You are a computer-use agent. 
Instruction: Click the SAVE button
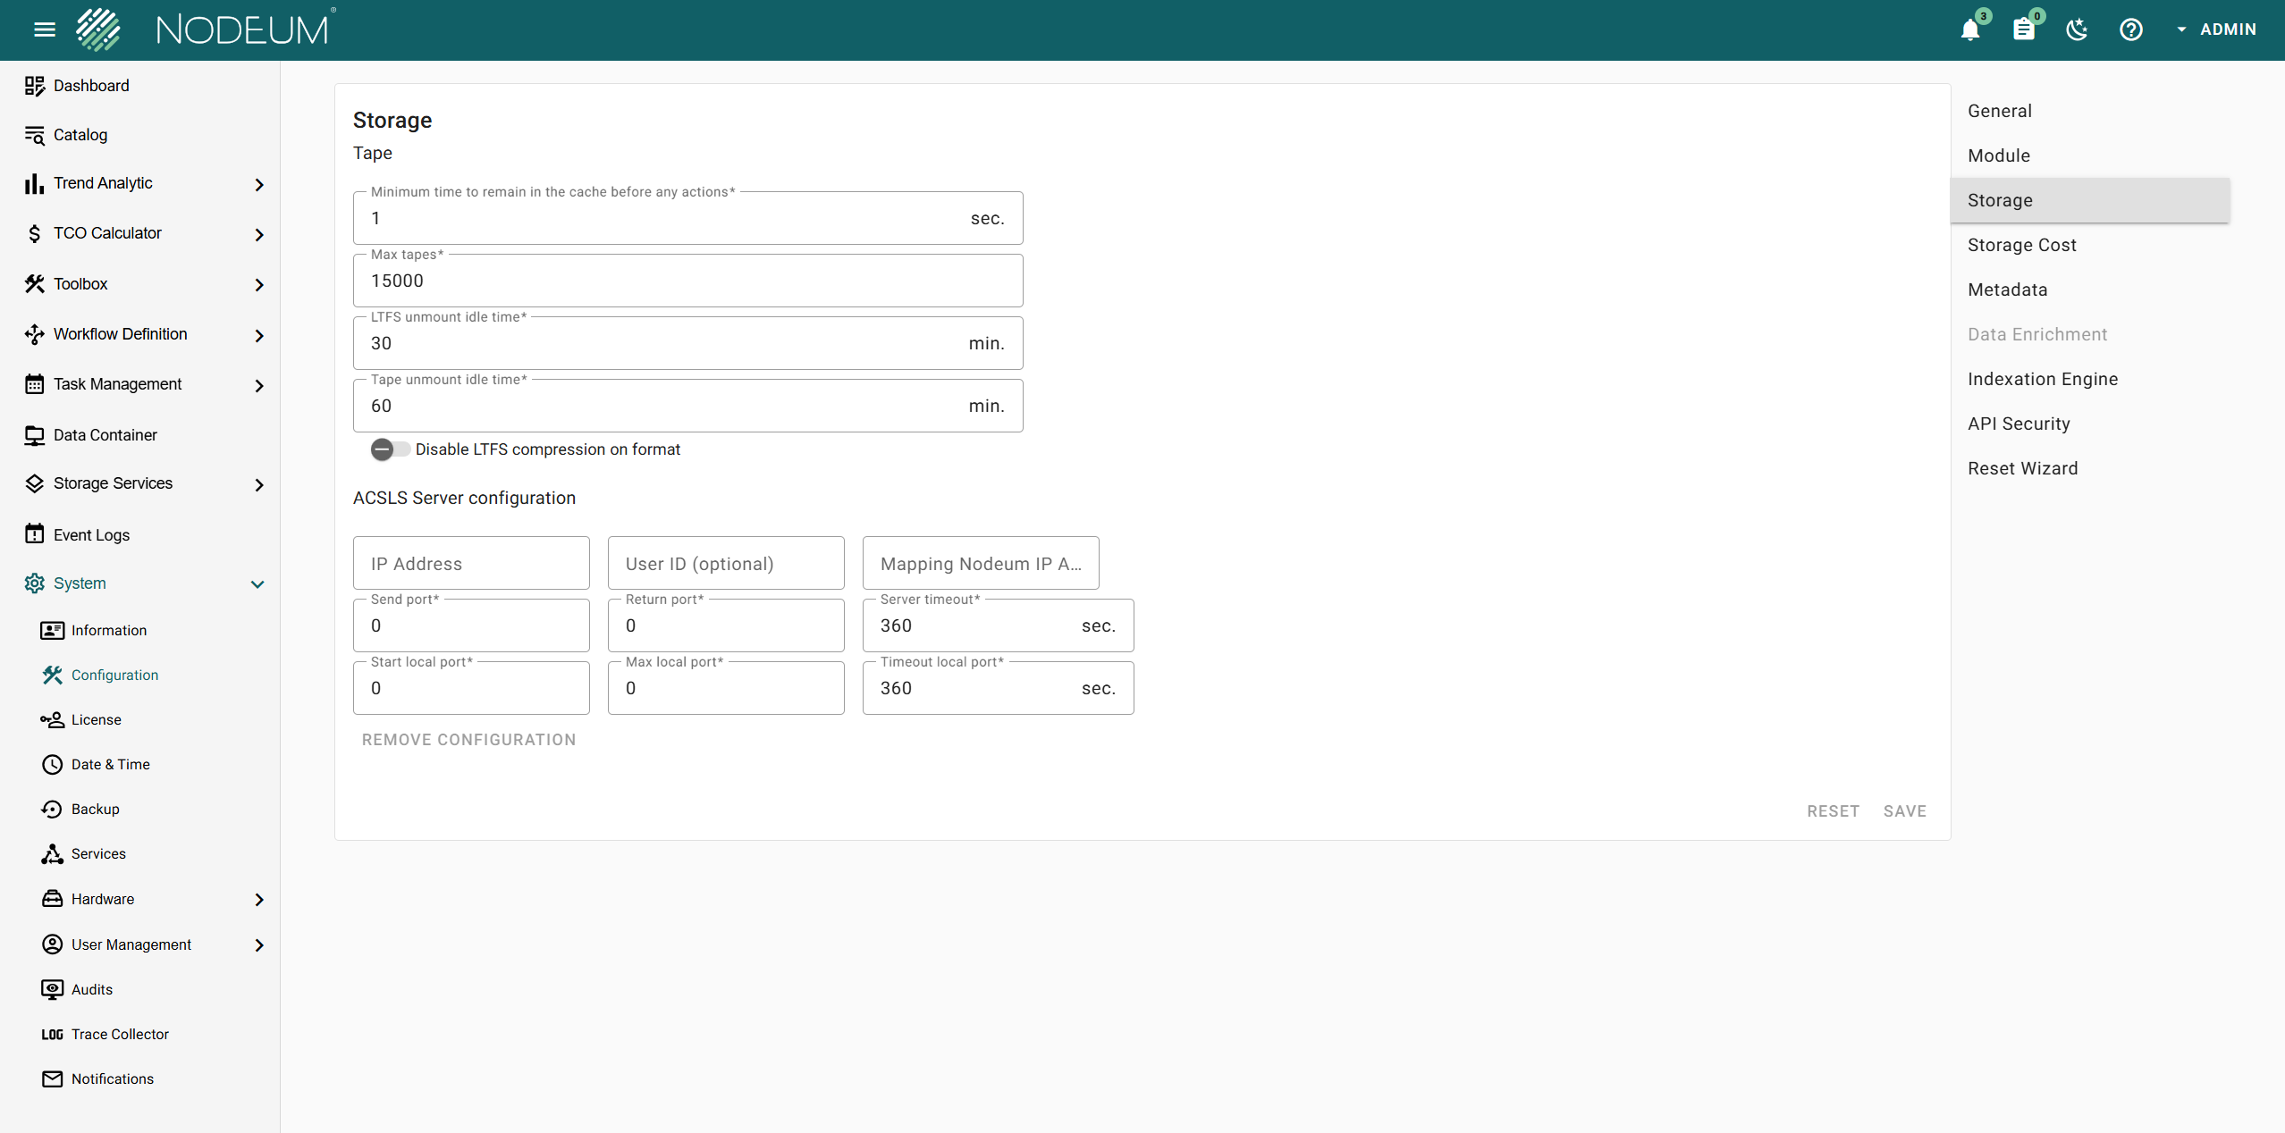point(1904,811)
